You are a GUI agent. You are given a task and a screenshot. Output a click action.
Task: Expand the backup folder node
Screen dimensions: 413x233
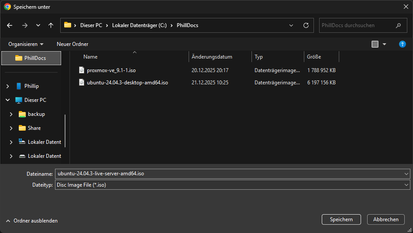11,114
